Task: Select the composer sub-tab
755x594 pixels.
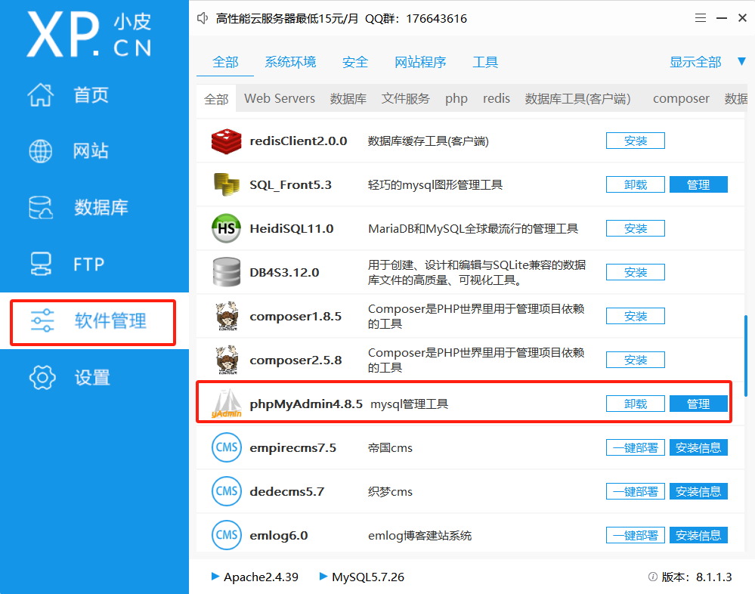Action: (681, 99)
